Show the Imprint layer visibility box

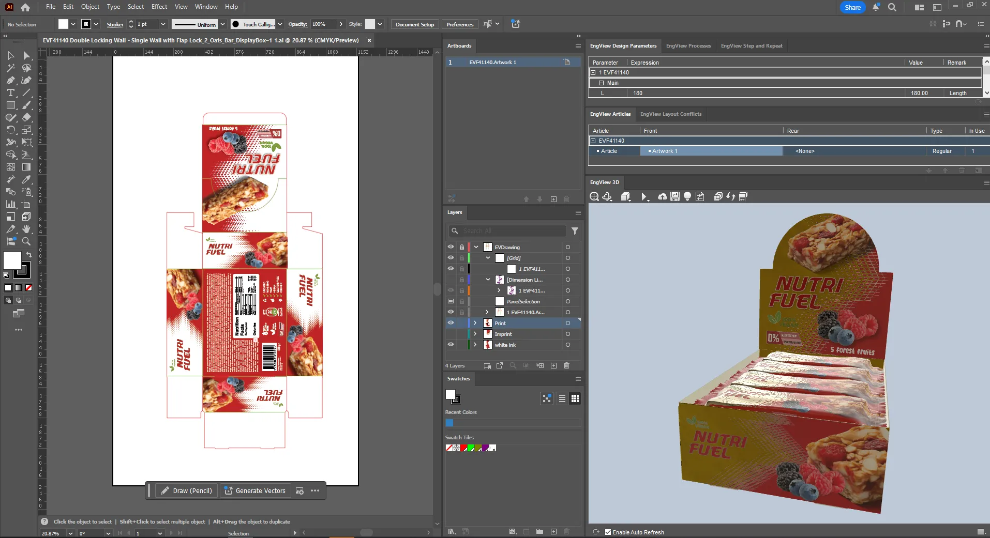pyautogui.click(x=451, y=334)
